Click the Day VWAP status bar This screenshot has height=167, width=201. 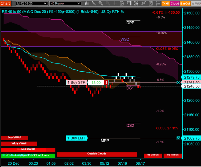point(14,138)
